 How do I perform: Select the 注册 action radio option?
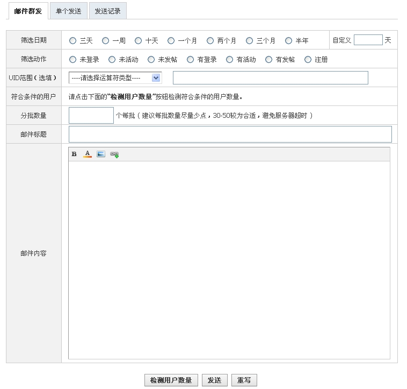pos(308,60)
